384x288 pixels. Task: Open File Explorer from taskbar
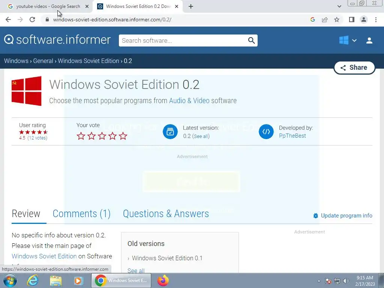coord(55,280)
